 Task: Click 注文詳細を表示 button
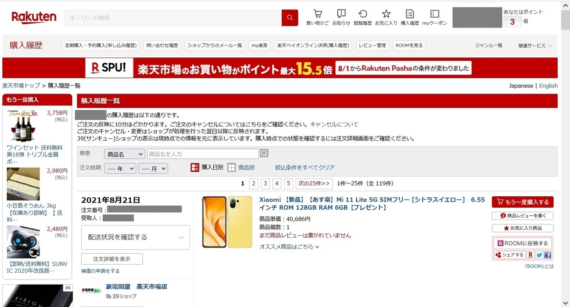point(112,259)
